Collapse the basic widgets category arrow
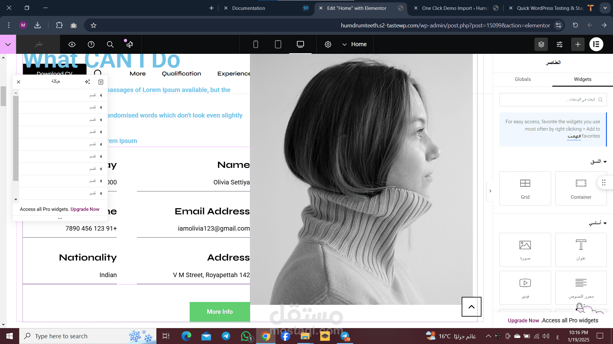 [605, 223]
